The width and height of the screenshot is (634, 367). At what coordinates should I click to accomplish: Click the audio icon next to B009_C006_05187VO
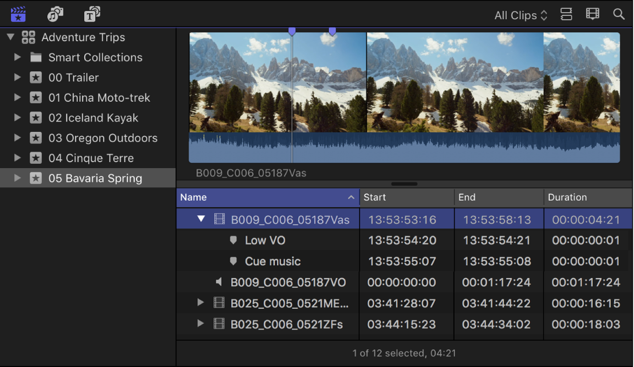coord(219,282)
